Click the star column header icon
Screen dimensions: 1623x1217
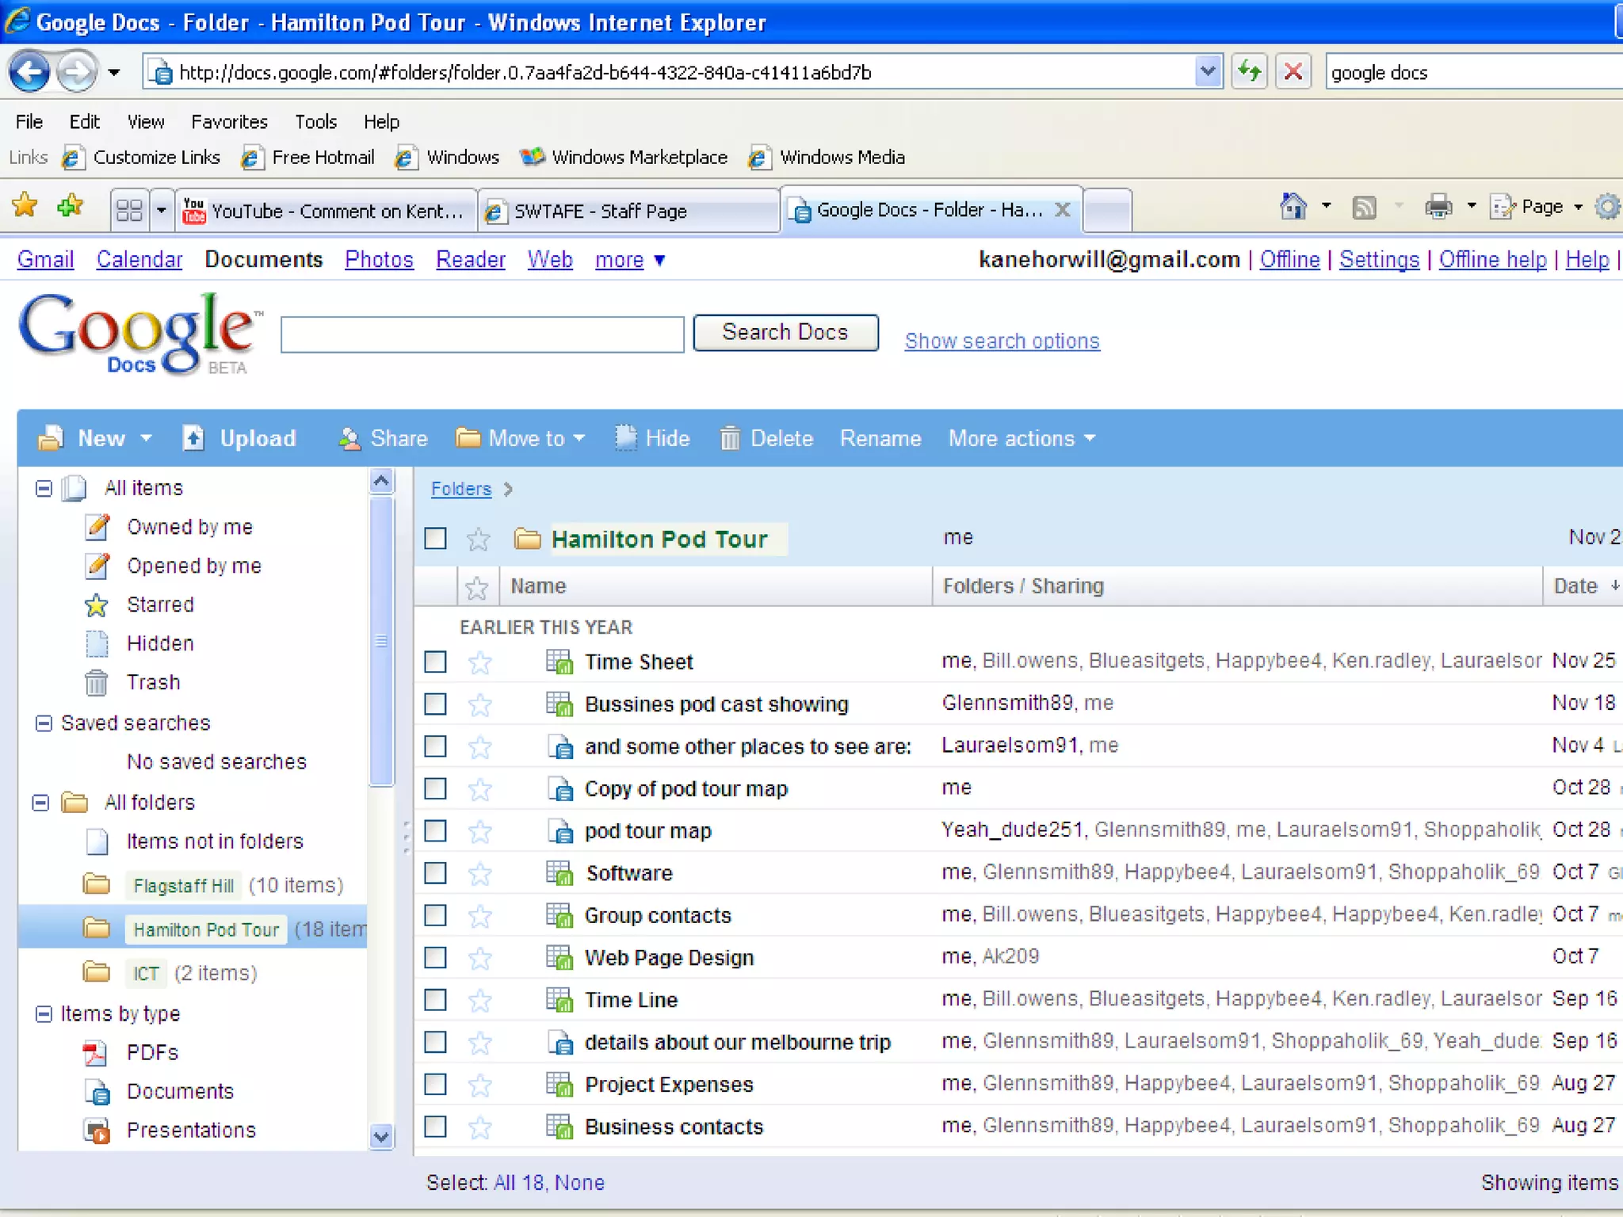[x=476, y=587]
